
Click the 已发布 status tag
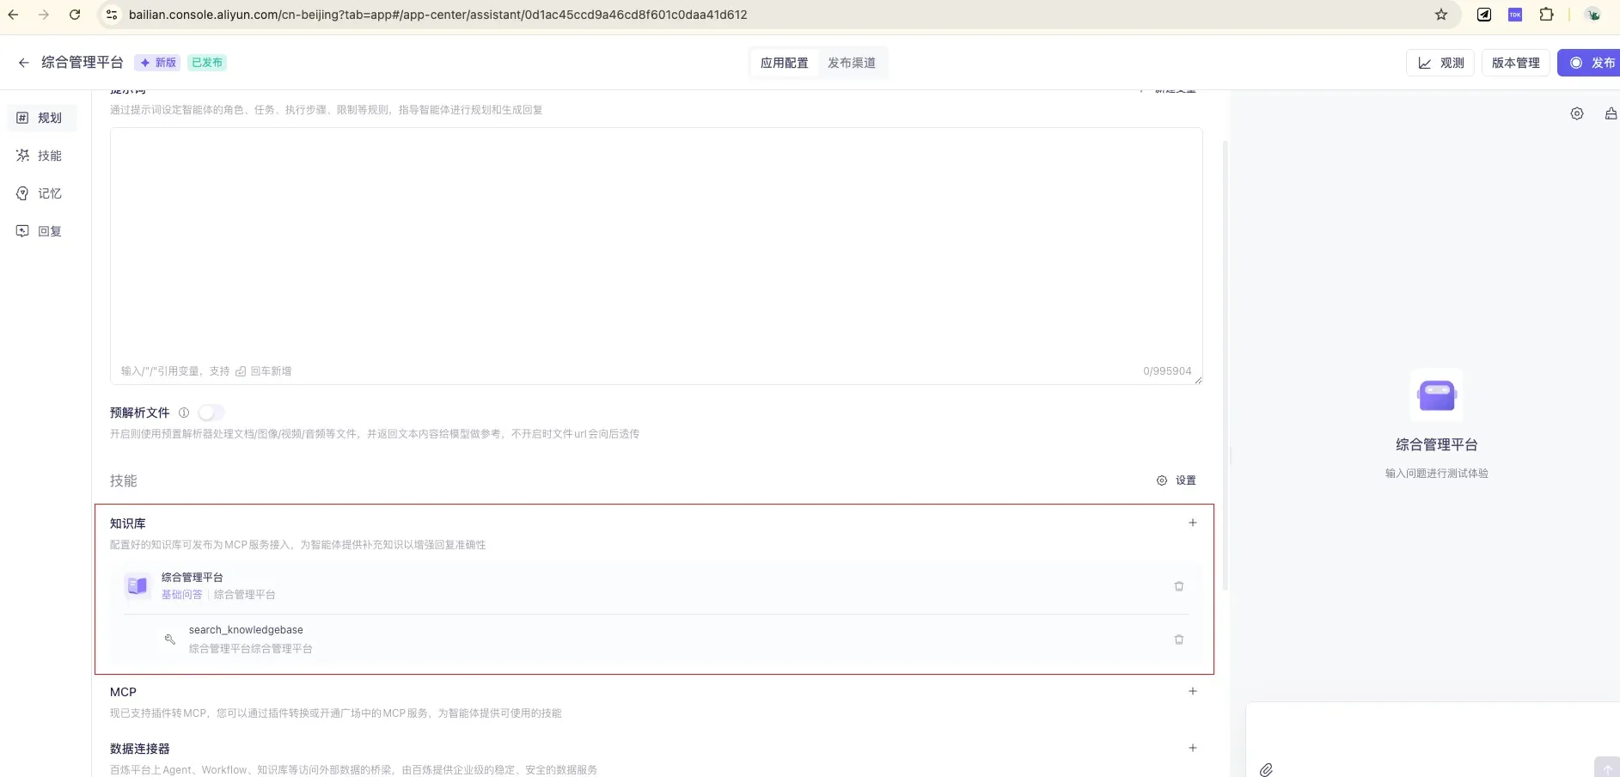click(x=207, y=63)
